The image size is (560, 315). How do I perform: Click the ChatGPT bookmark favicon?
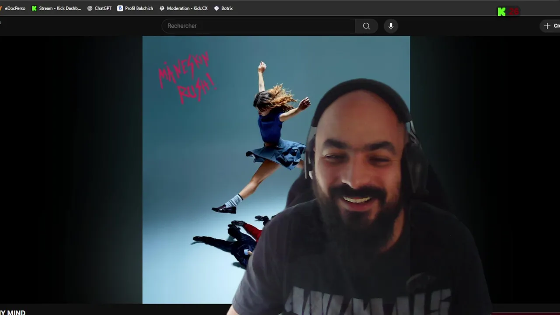90,8
